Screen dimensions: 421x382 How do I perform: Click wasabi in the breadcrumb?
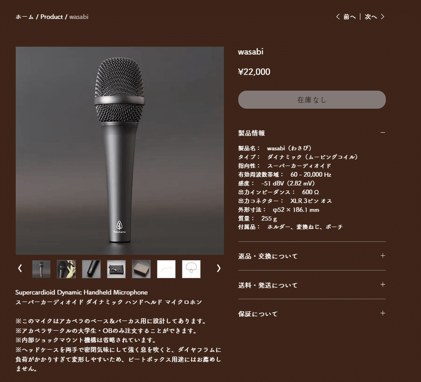tap(79, 17)
